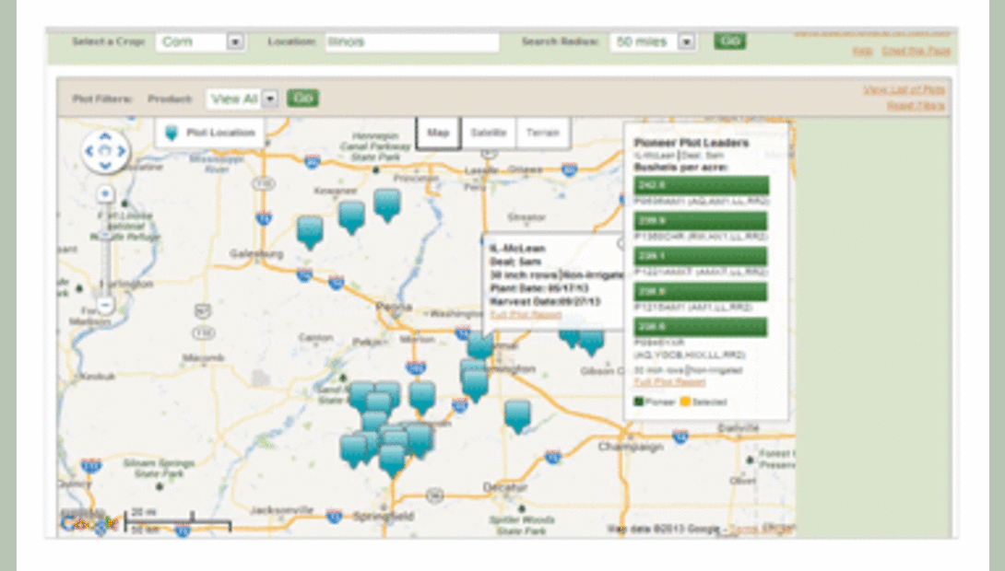Click the zoom slider handle on the map

[105, 235]
